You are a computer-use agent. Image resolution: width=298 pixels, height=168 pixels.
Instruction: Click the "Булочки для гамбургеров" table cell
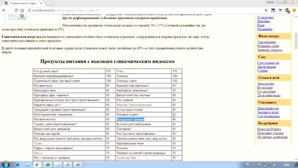click(x=143, y=124)
